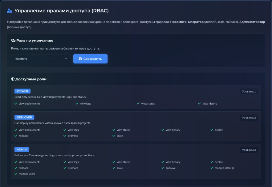
Task: Select the DEPLOYER role badge
Action: coord(24,117)
